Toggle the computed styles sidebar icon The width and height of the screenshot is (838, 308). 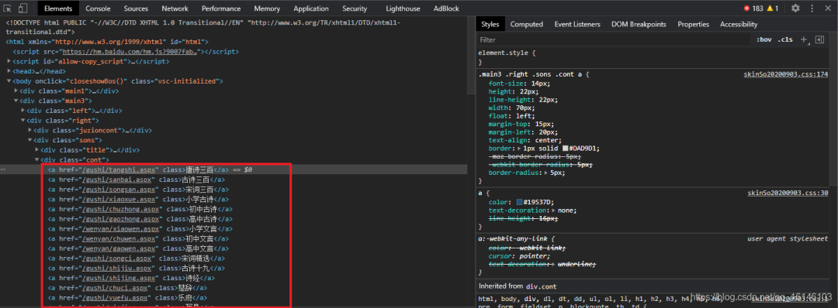click(819, 40)
